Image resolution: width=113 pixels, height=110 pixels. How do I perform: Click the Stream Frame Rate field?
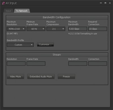tap(36, 64)
